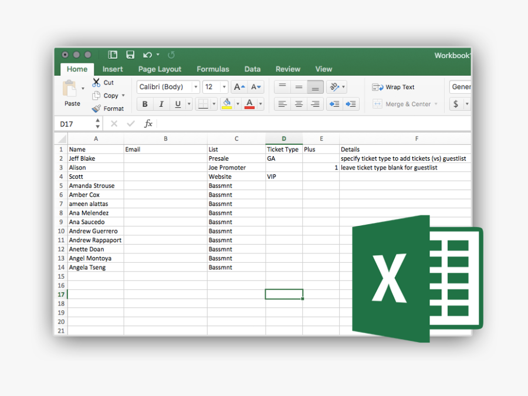Open the Merge & Center dropdown arrow
This screenshot has width=528, height=396.
436,104
